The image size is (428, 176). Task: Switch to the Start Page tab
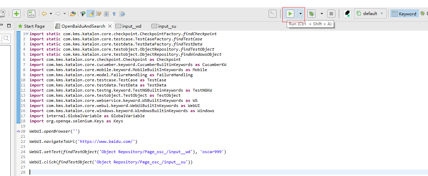31,26
